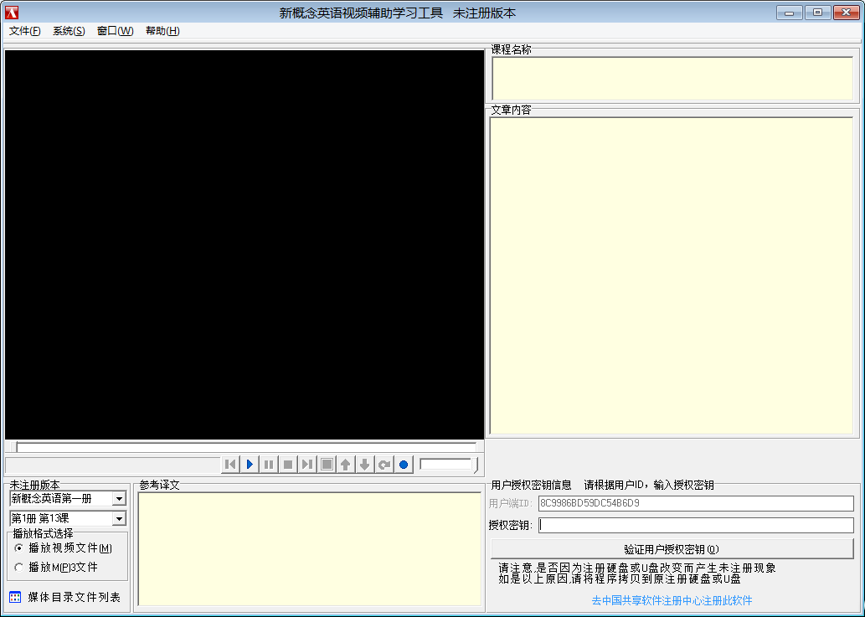
Task: Click inside the 文章内容 text area
Action: pos(672,275)
